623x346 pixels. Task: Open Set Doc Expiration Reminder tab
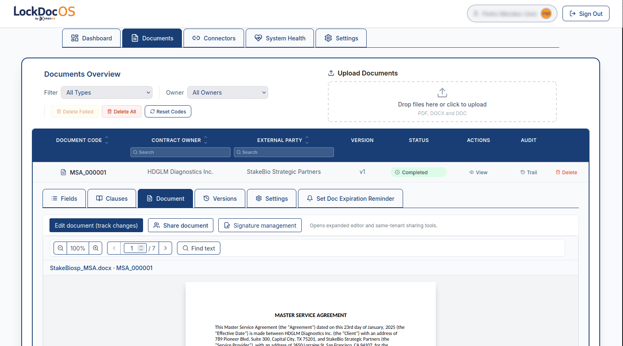tap(350, 198)
